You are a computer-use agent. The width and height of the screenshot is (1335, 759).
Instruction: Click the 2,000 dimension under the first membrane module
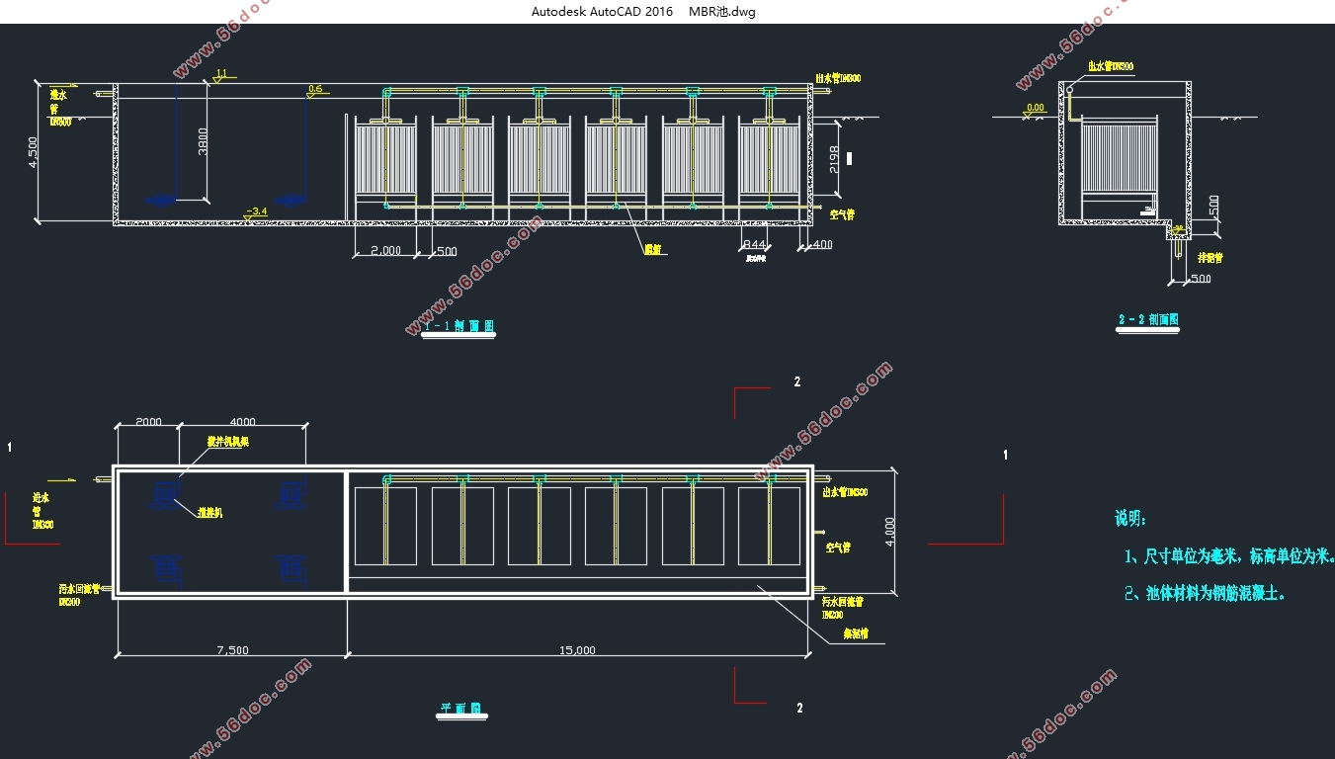click(385, 251)
